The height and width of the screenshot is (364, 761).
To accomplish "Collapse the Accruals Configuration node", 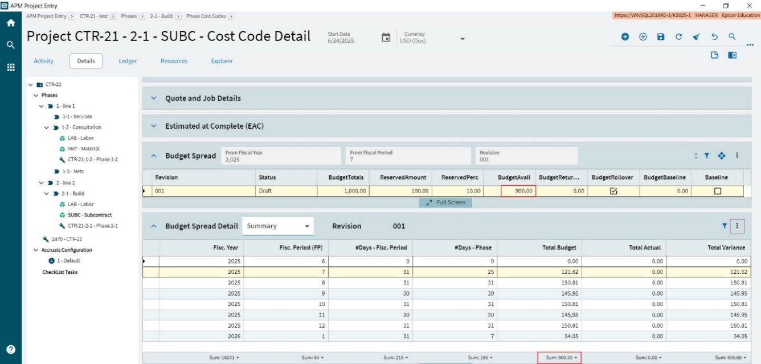I will 36,250.
